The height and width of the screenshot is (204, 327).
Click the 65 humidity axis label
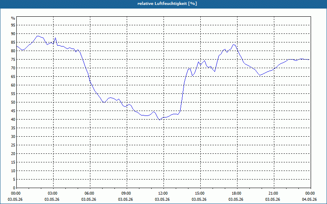[x=13, y=77]
